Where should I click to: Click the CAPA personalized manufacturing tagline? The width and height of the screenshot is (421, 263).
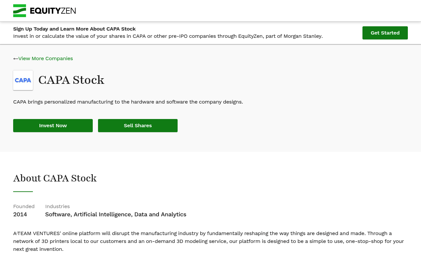(x=128, y=102)
